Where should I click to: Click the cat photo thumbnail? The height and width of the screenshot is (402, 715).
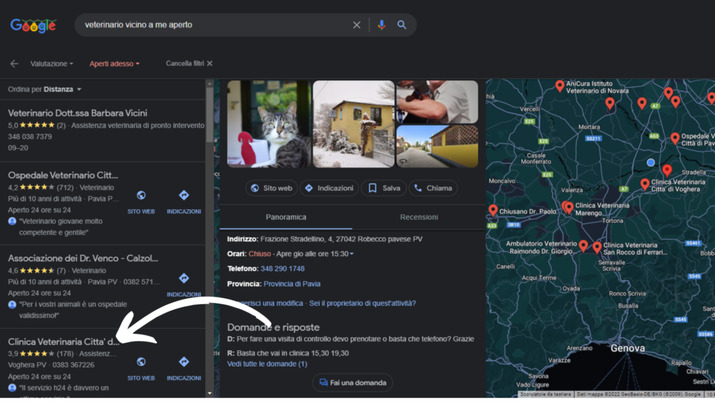point(269,124)
